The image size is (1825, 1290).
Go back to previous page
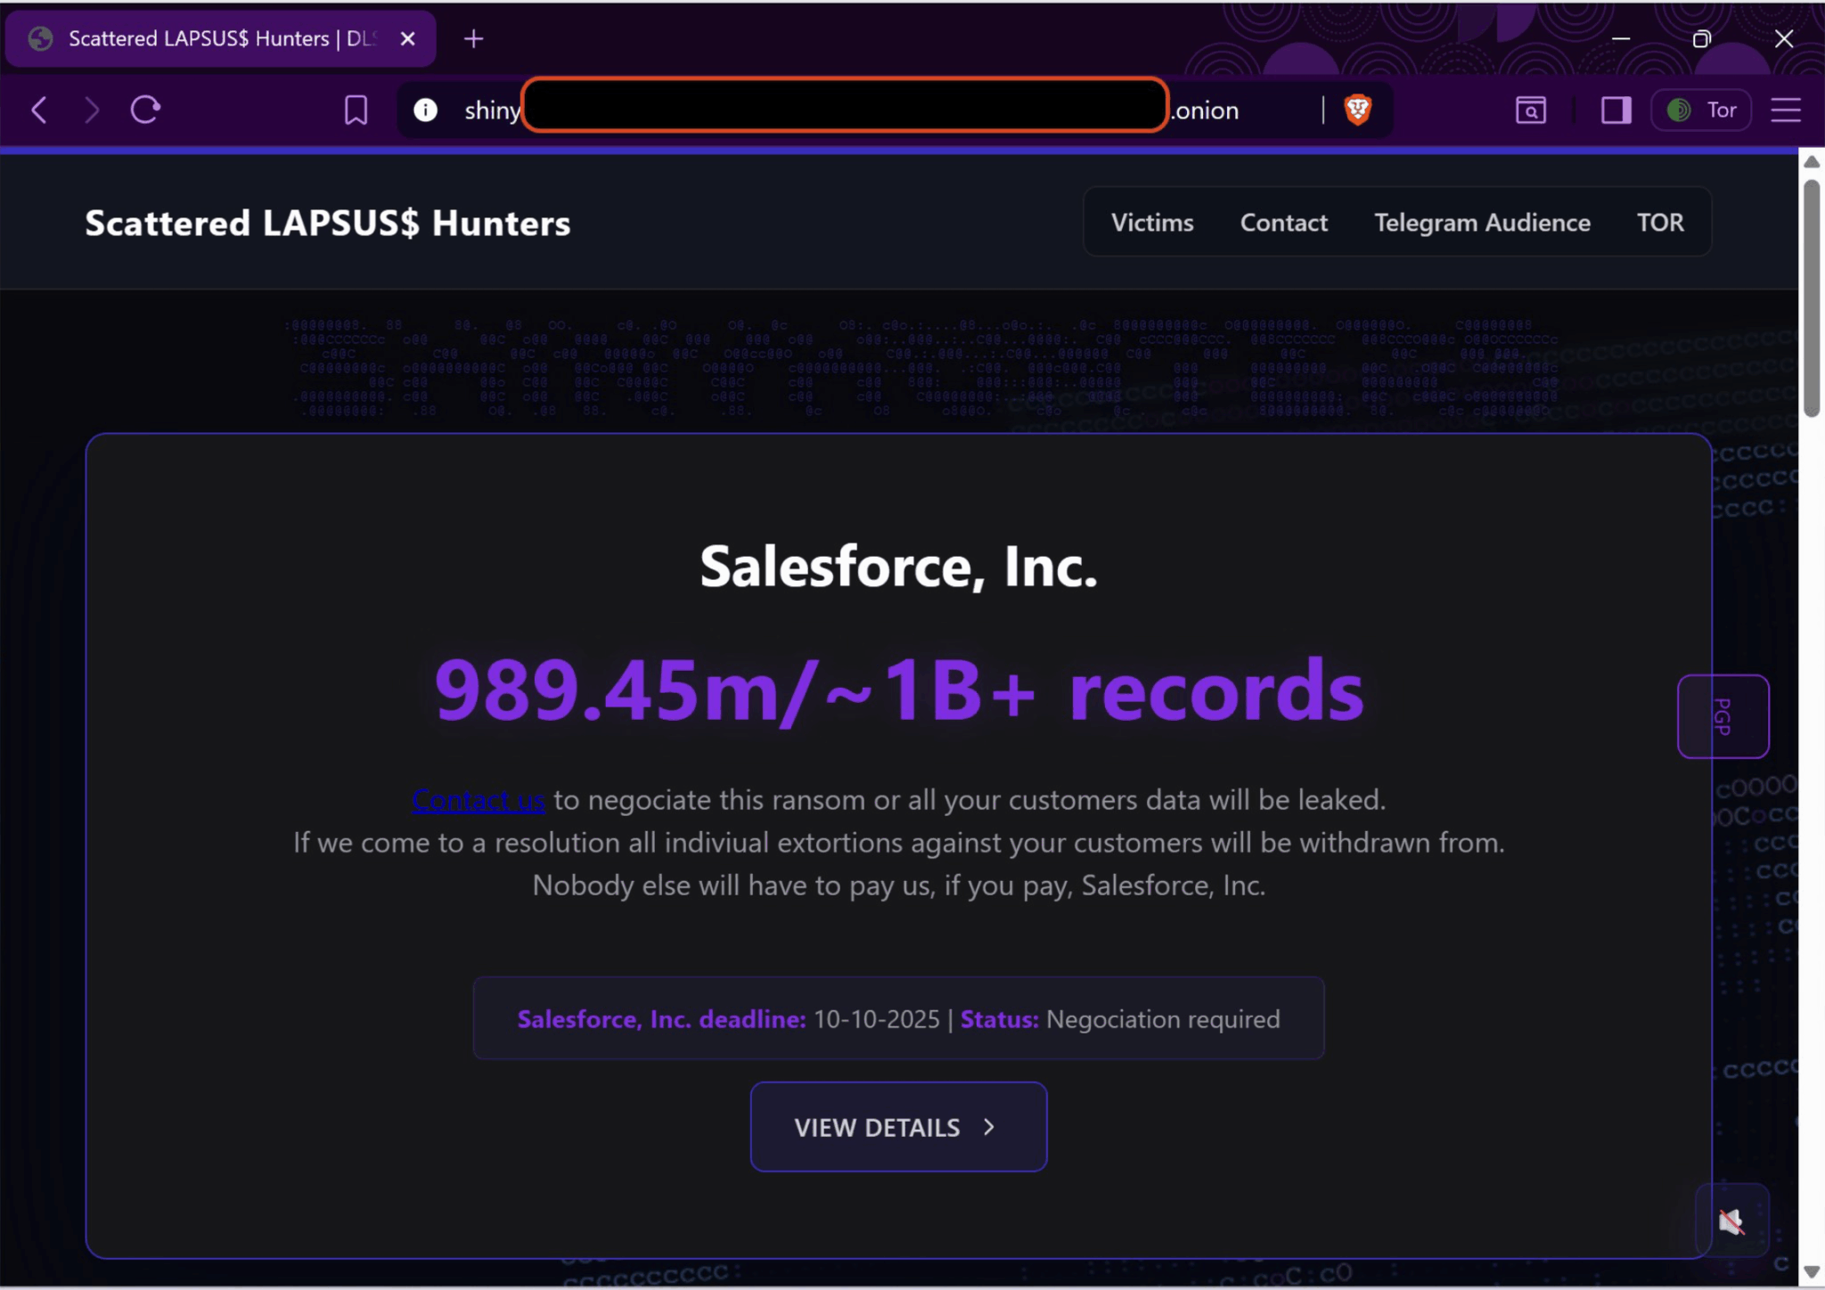[x=39, y=110]
